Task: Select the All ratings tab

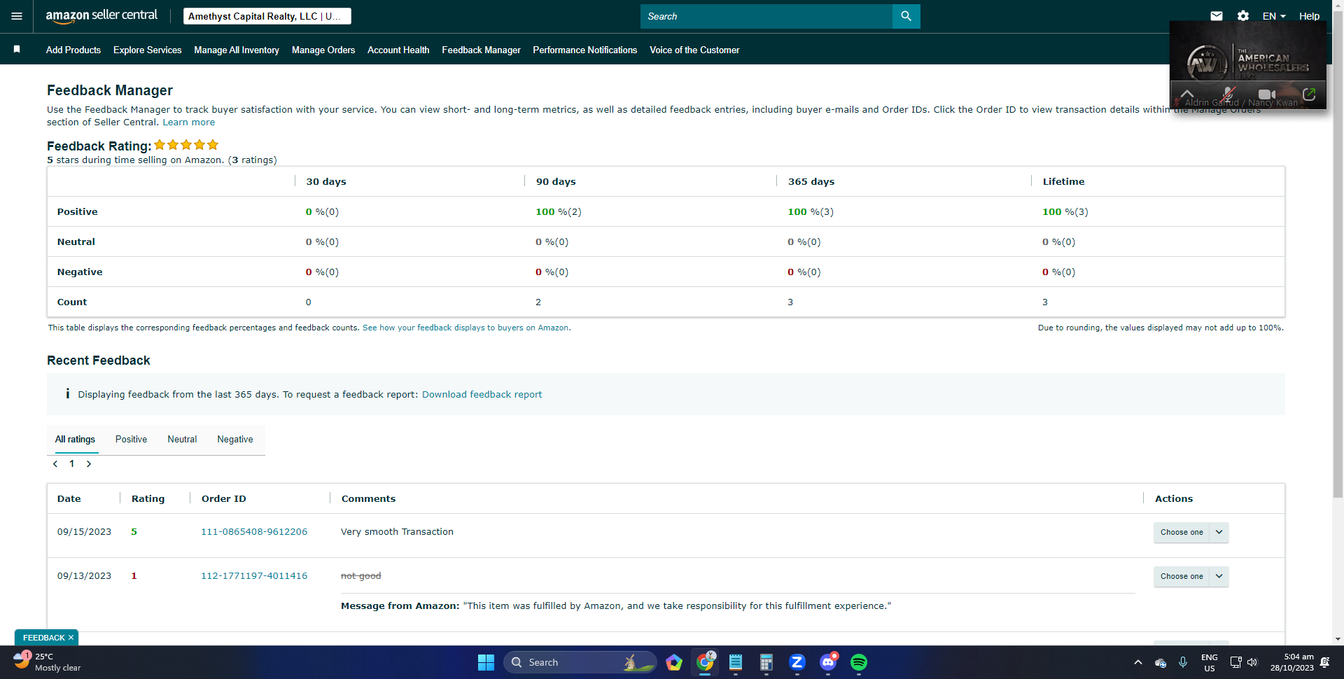Action: tap(75, 439)
